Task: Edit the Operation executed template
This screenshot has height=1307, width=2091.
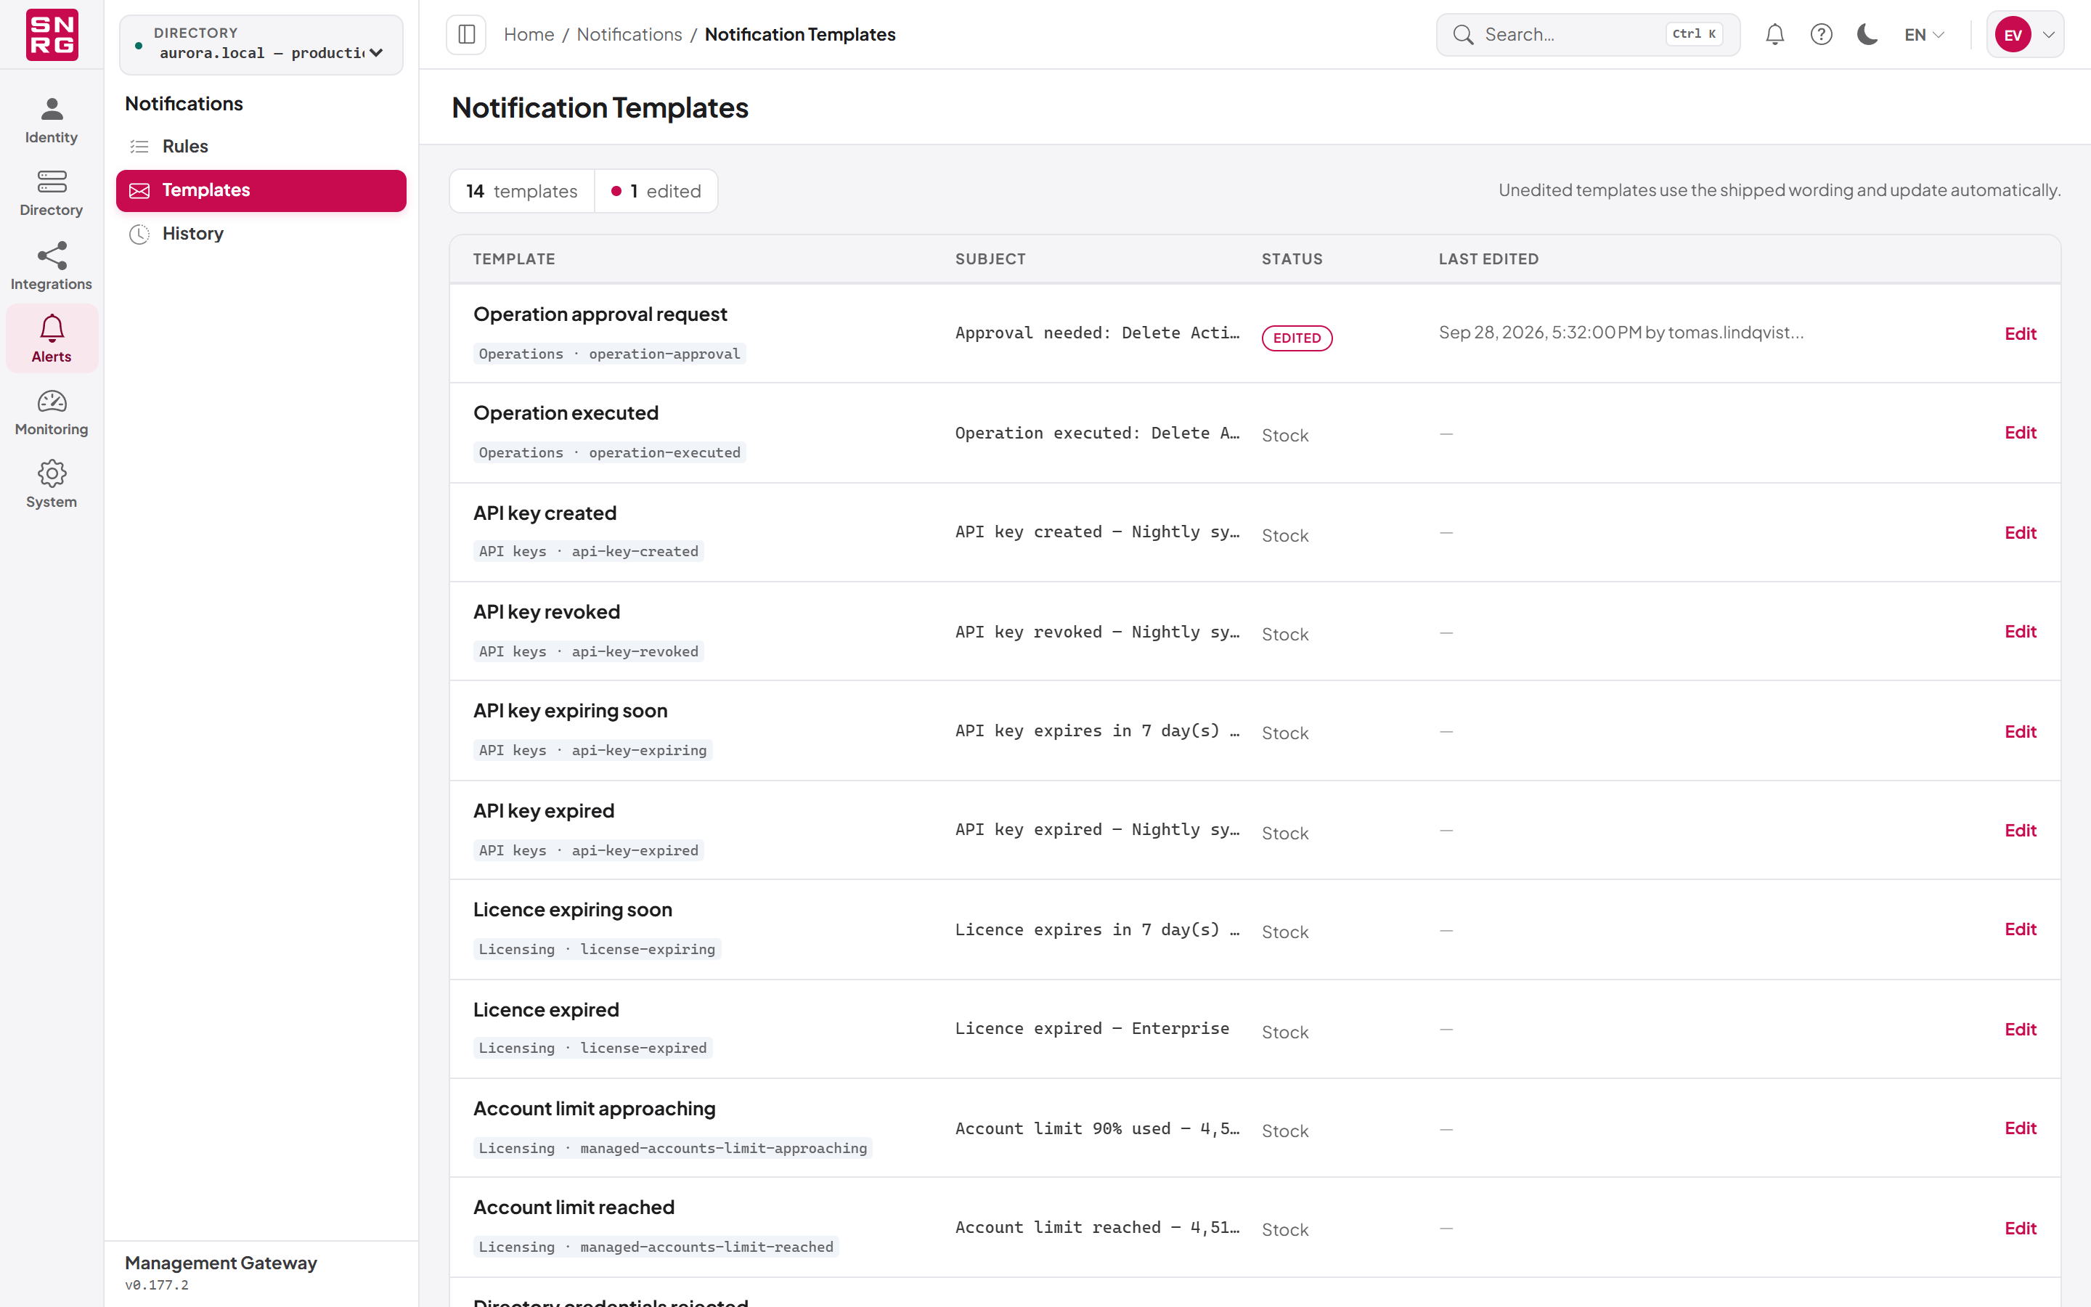Action: [x=2020, y=432]
